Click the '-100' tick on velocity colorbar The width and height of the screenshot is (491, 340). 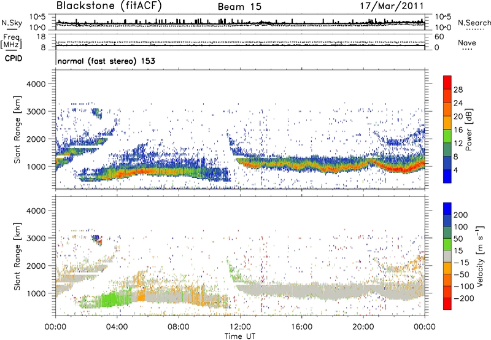pyautogui.click(x=463, y=287)
